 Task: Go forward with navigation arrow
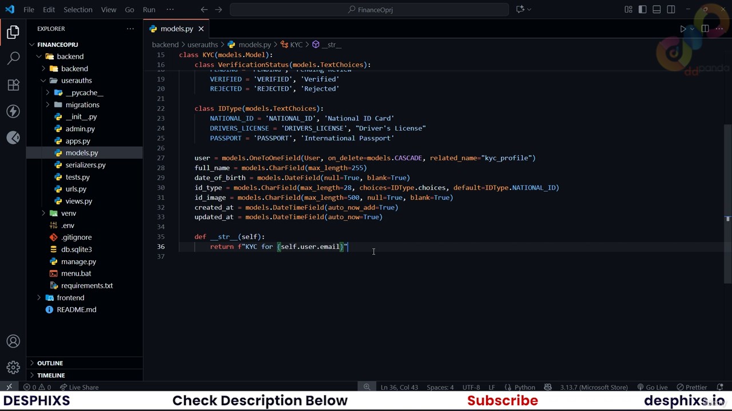pos(218,9)
